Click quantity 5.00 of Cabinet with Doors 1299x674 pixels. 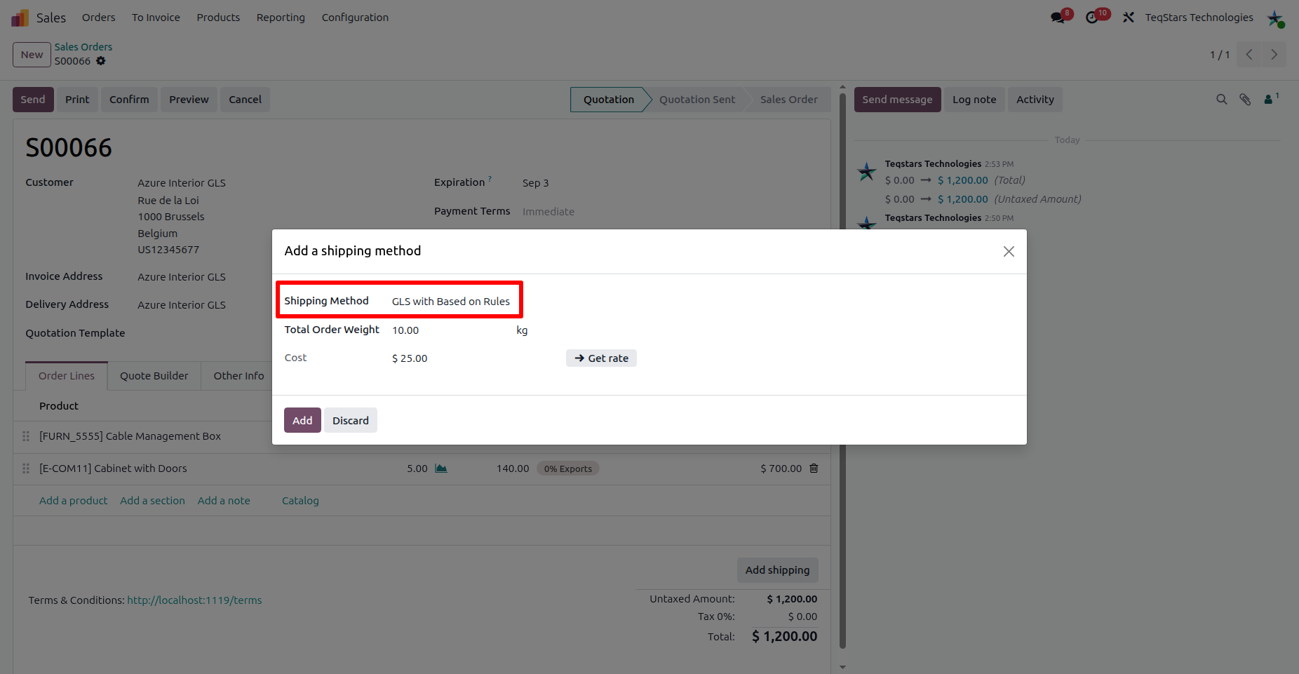click(417, 469)
